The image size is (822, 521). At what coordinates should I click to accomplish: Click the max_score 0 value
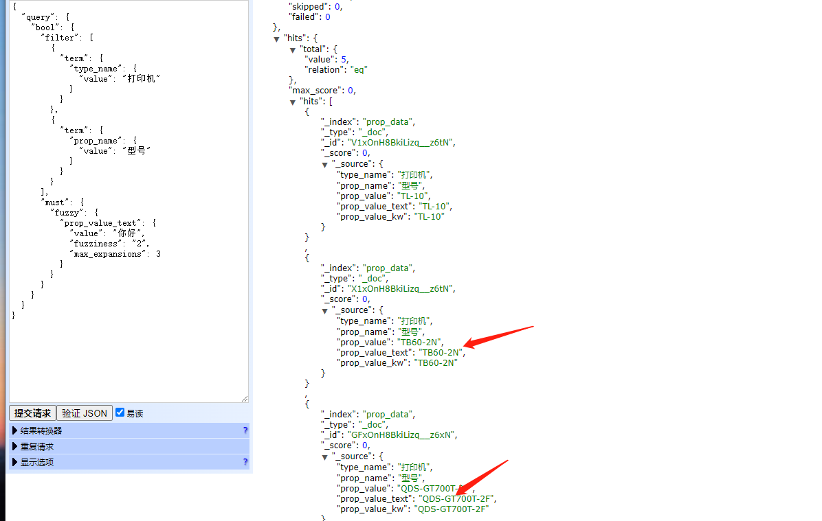(351, 91)
